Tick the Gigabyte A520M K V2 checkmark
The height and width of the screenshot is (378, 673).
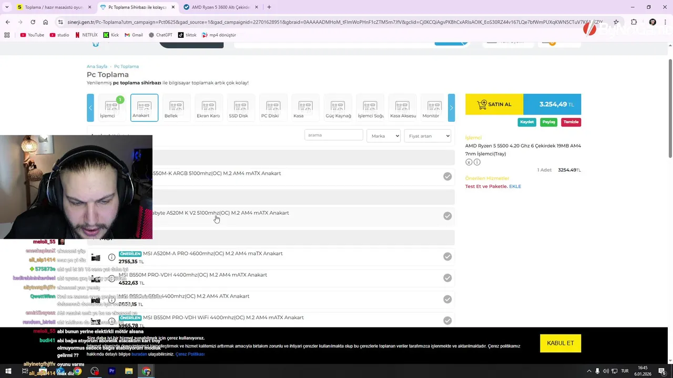447,216
